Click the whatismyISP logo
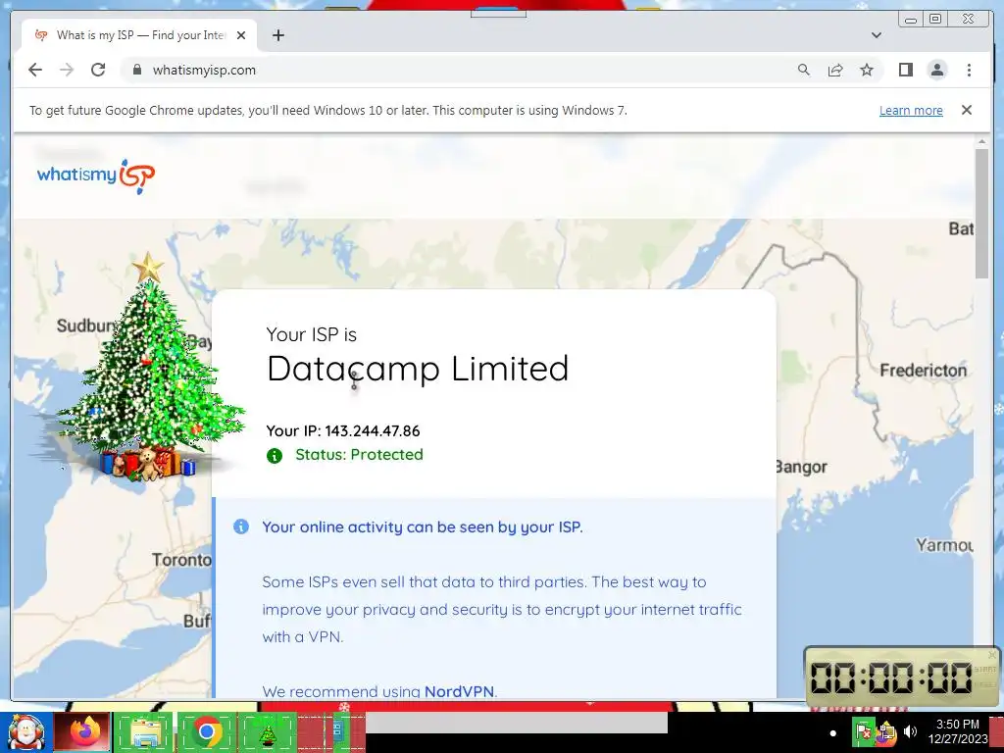 [96, 176]
